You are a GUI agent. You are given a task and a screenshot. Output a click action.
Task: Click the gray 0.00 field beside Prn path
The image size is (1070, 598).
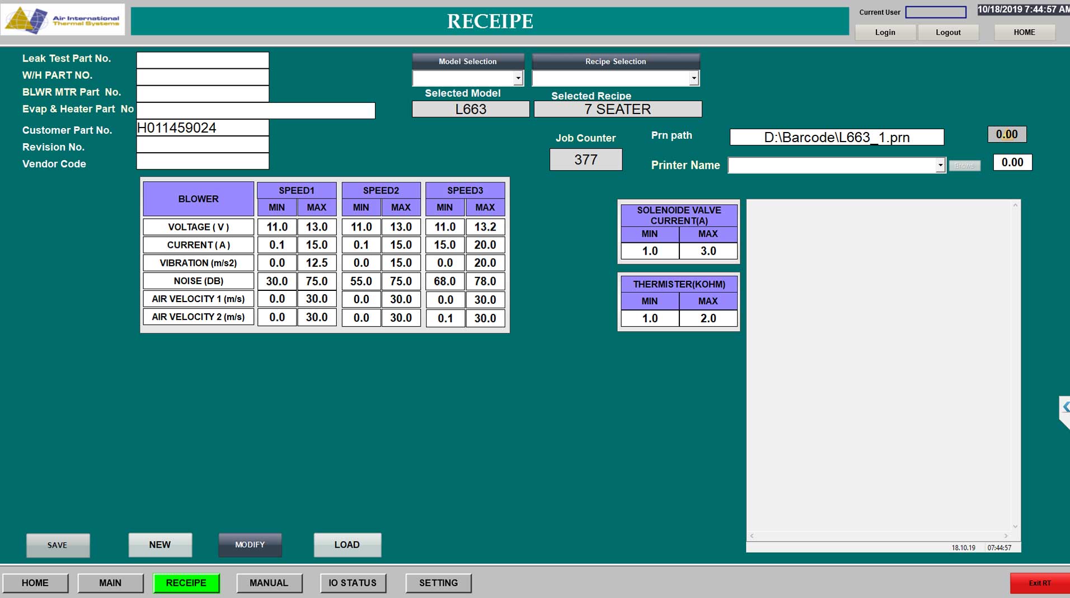[x=1007, y=134]
